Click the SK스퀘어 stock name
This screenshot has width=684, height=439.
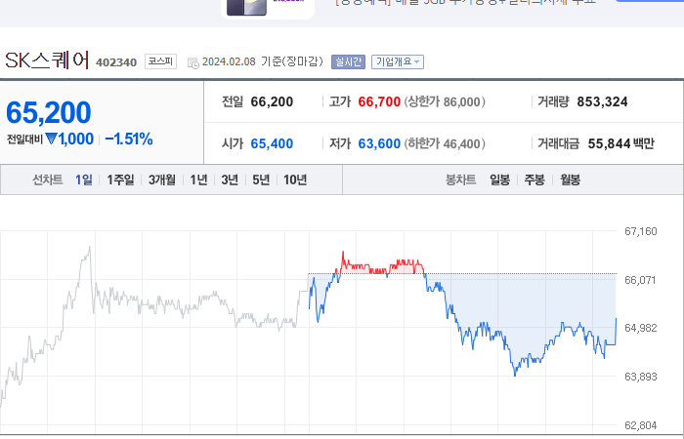click(47, 60)
